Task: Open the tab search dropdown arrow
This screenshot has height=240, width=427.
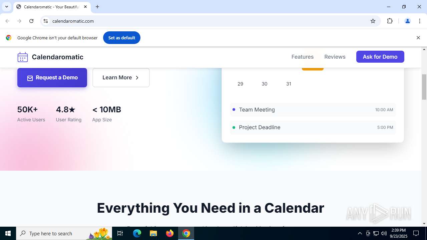Action: click(6, 7)
